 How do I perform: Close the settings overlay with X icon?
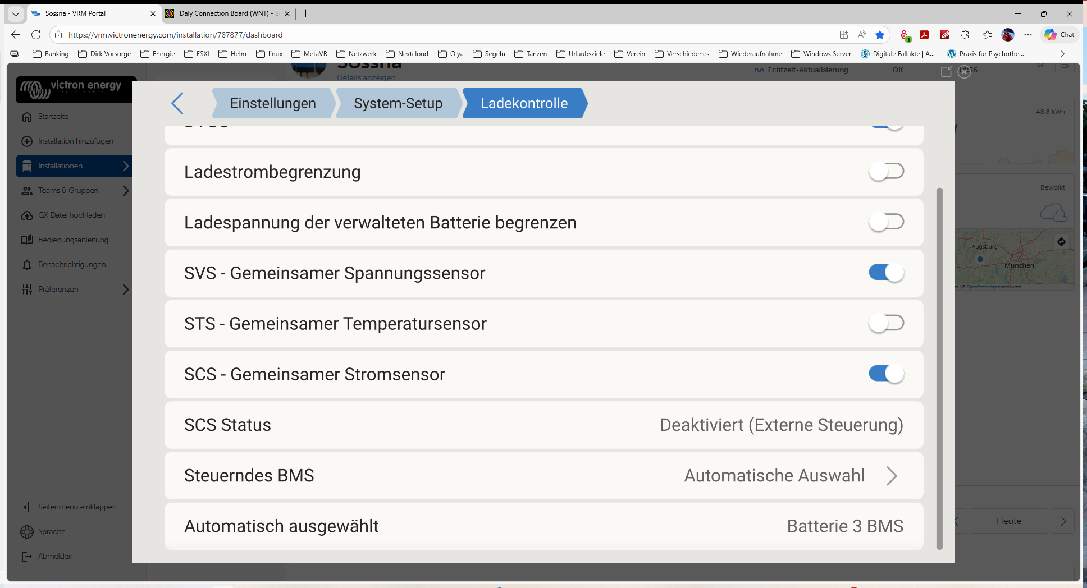tap(964, 71)
